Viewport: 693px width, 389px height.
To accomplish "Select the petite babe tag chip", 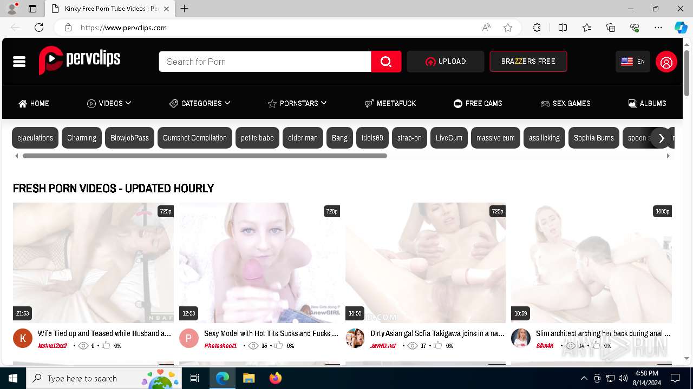I will [x=257, y=138].
